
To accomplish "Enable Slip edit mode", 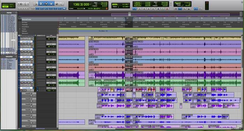I will pyautogui.click(x=6, y=7).
